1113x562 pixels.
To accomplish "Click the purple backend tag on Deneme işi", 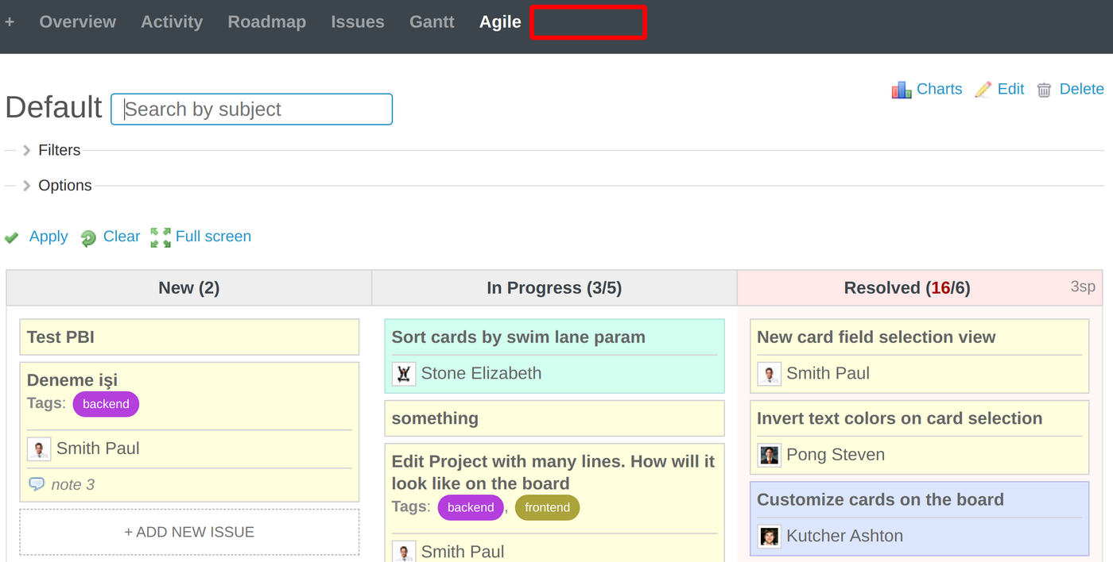I will click(106, 404).
